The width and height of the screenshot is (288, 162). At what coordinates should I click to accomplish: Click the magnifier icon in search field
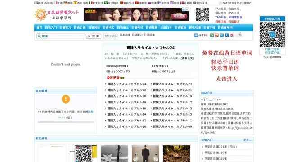pyautogui.click(x=39, y=36)
